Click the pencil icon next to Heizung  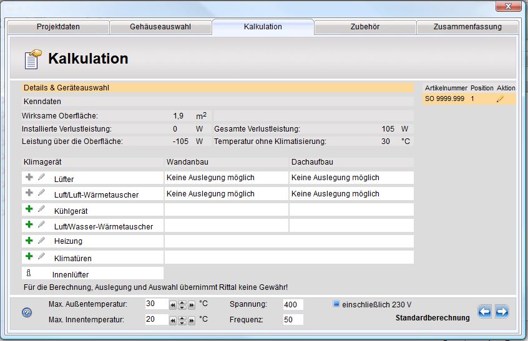pyautogui.click(x=42, y=240)
